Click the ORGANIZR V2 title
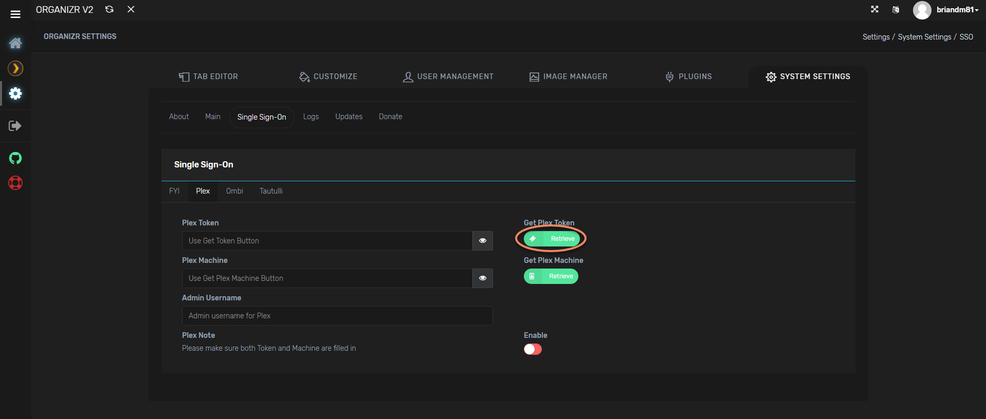Image resolution: width=986 pixels, height=419 pixels. tap(65, 10)
